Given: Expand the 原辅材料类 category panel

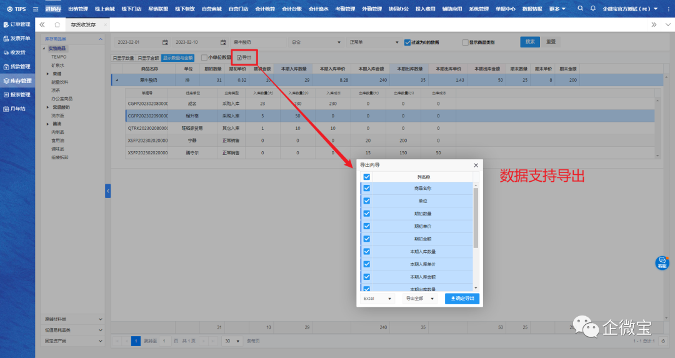Looking at the screenshot, I should (x=73, y=319).
